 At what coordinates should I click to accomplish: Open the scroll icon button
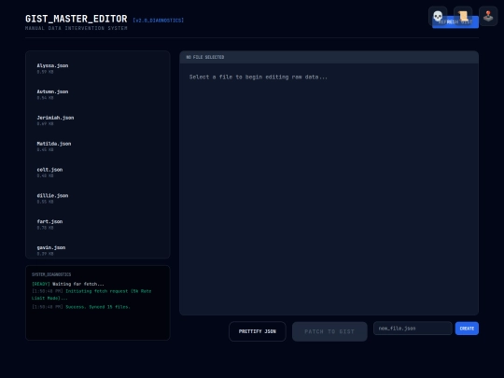pos(463,16)
